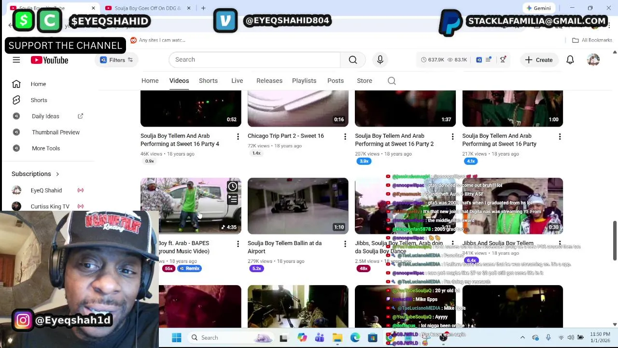This screenshot has width=618, height=348.
Task: Add BAPES video to Watch Later
Action: click(232, 187)
